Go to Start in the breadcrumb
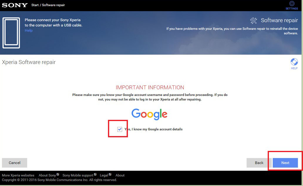This screenshot has width=303, height=186. coord(35,5)
